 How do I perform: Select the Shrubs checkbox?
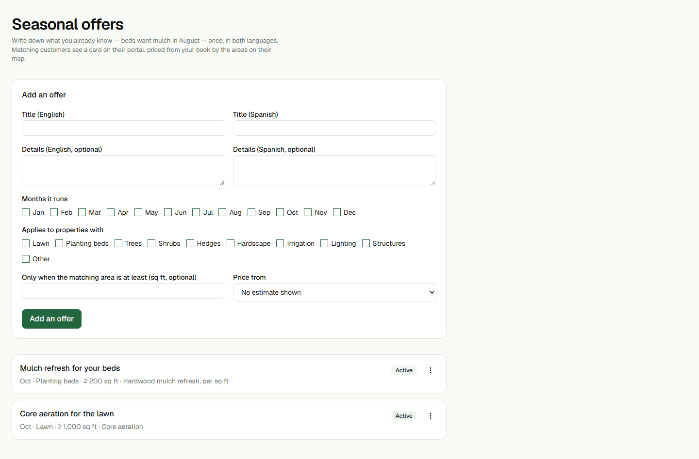click(151, 243)
